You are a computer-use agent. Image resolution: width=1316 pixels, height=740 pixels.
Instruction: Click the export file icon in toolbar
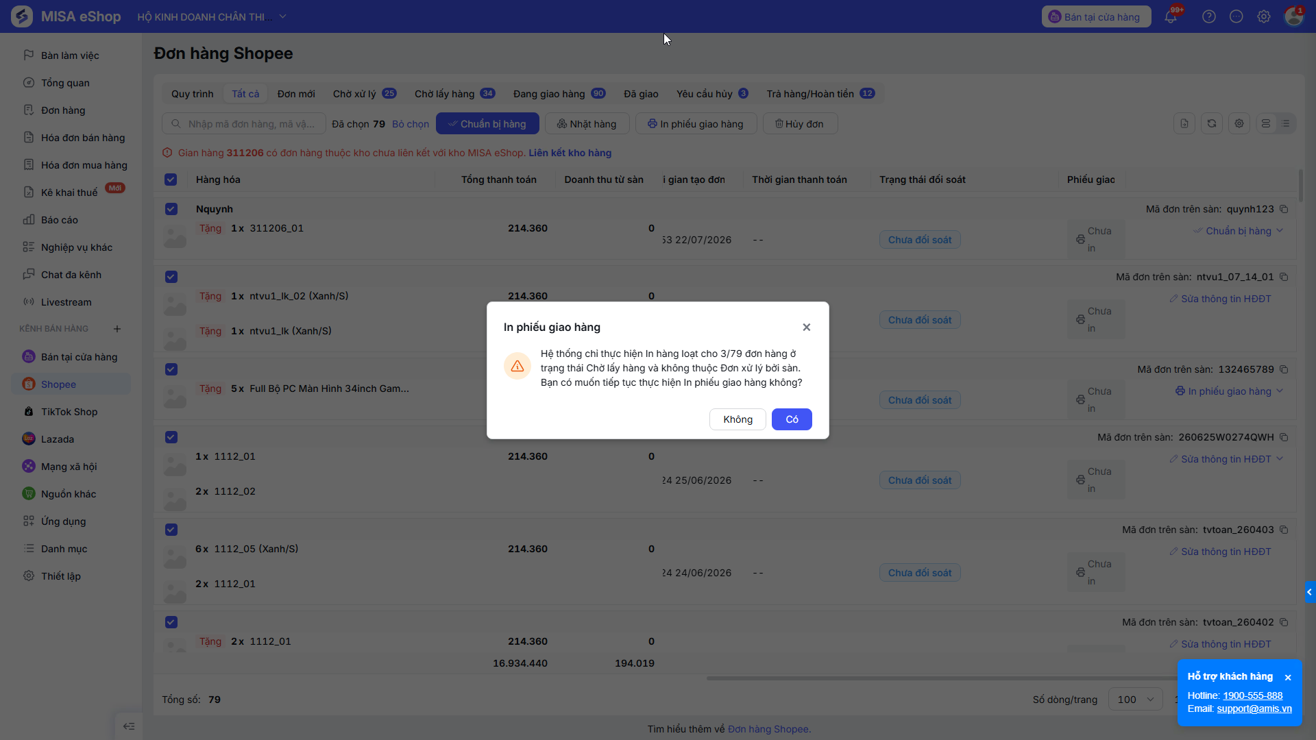point(1184,123)
